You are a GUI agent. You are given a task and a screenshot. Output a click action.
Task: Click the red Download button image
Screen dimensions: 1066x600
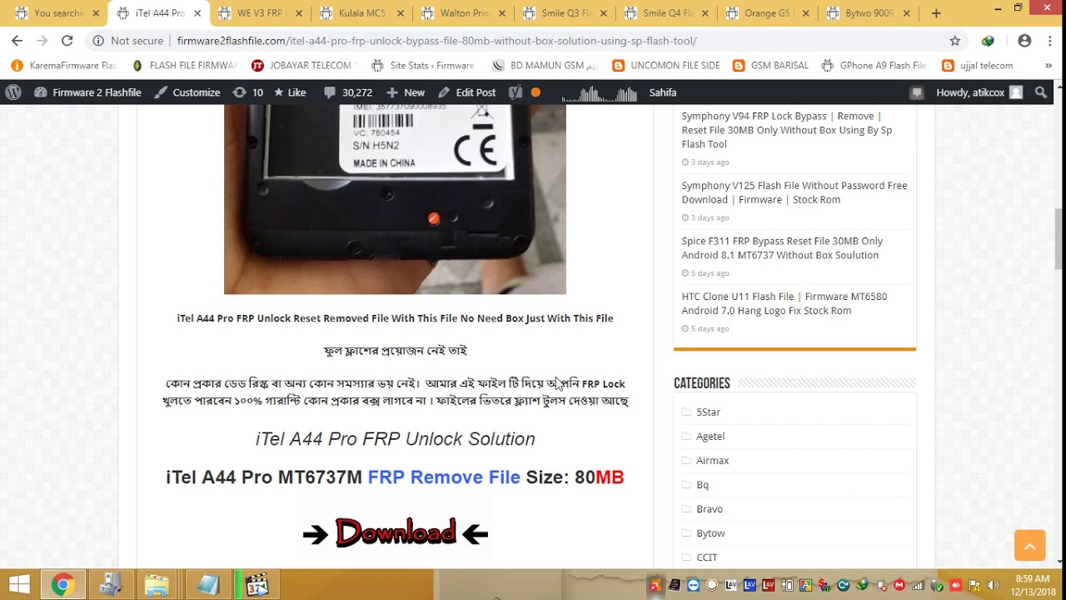click(395, 532)
